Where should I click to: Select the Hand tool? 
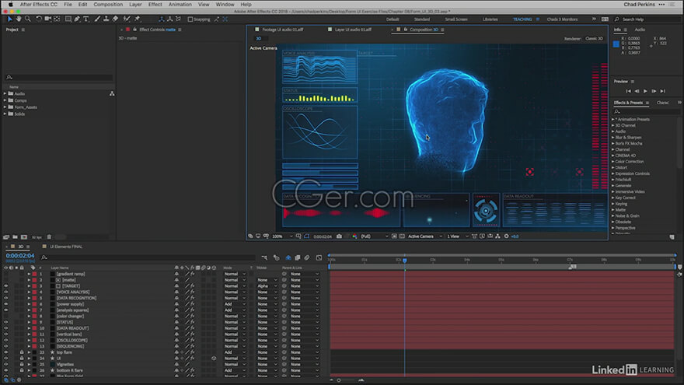[19, 19]
